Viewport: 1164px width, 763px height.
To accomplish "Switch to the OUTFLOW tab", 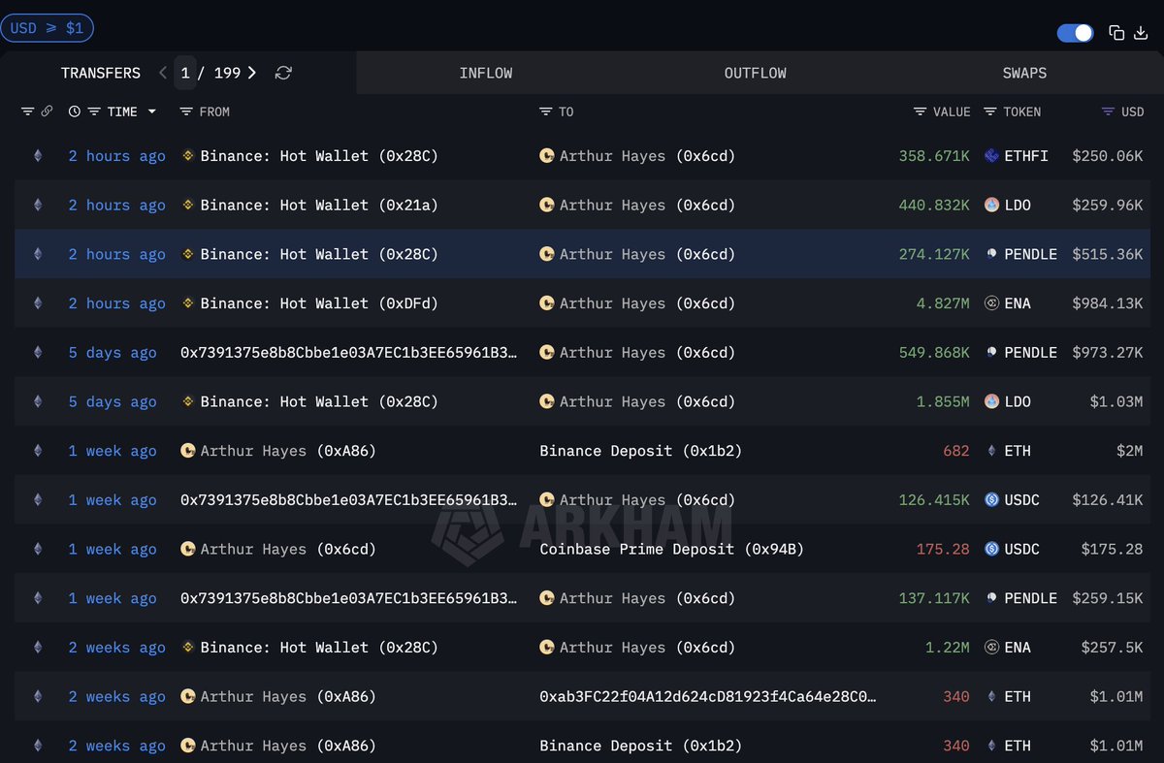I will point(755,73).
